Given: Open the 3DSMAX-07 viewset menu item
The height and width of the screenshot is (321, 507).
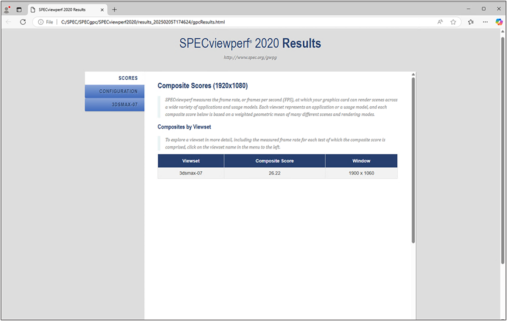Looking at the screenshot, I should tap(114, 104).
